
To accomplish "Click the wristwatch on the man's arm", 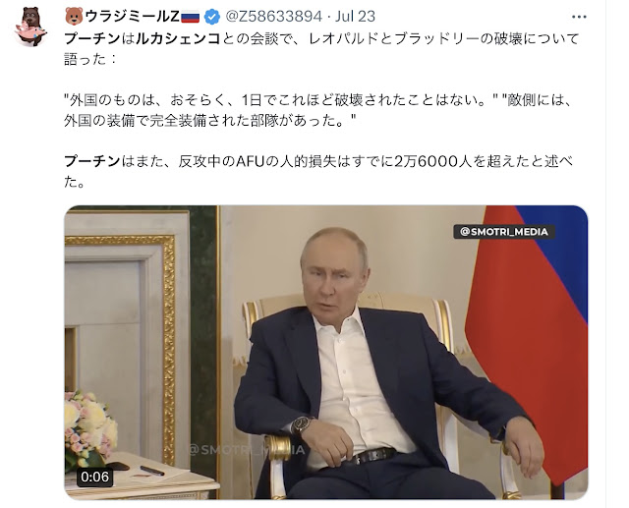I will point(302,425).
